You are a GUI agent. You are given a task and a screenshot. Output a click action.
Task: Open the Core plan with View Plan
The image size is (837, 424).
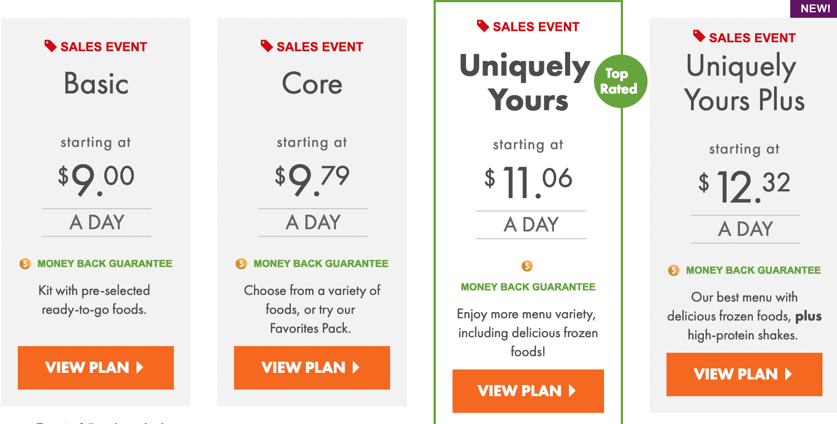pos(312,368)
